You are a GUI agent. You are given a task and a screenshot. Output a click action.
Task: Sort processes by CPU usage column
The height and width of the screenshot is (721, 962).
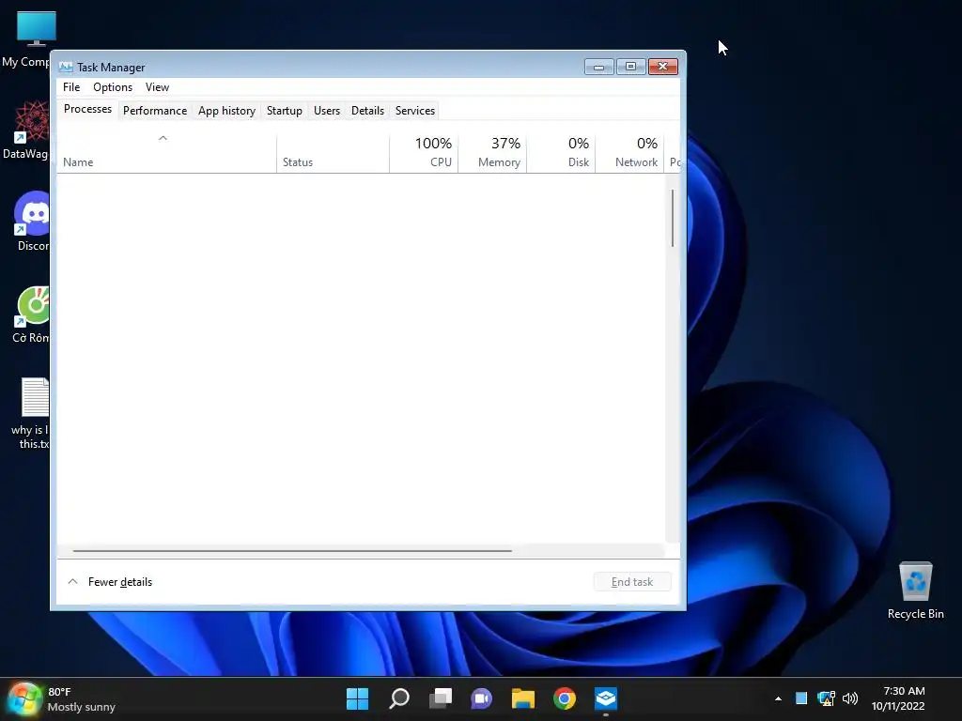424,152
